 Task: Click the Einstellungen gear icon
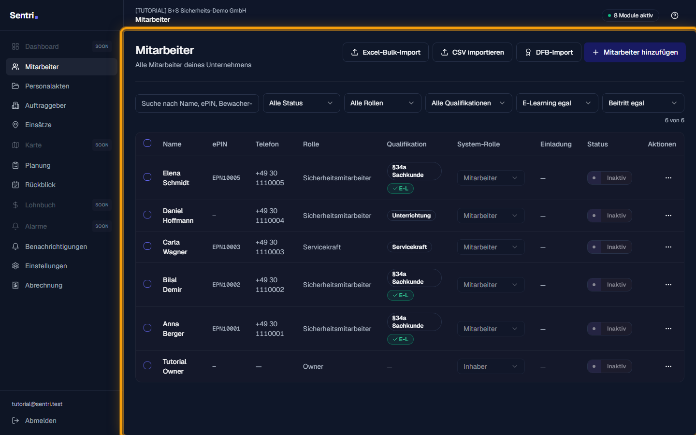pyautogui.click(x=15, y=266)
